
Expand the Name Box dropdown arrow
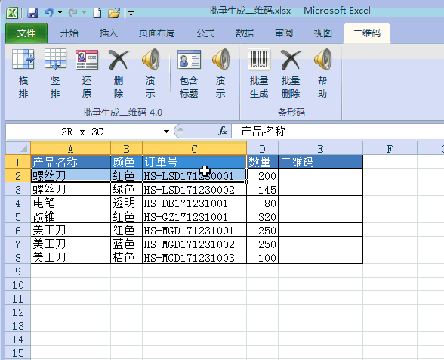(x=166, y=132)
